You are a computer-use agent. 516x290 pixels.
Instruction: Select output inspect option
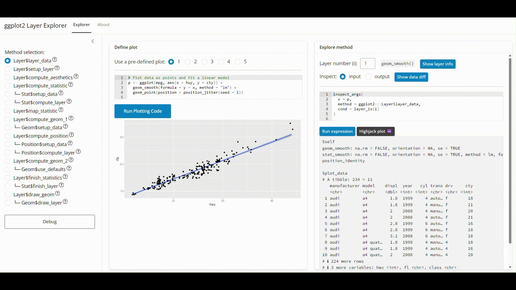click(x=368, y=77)
